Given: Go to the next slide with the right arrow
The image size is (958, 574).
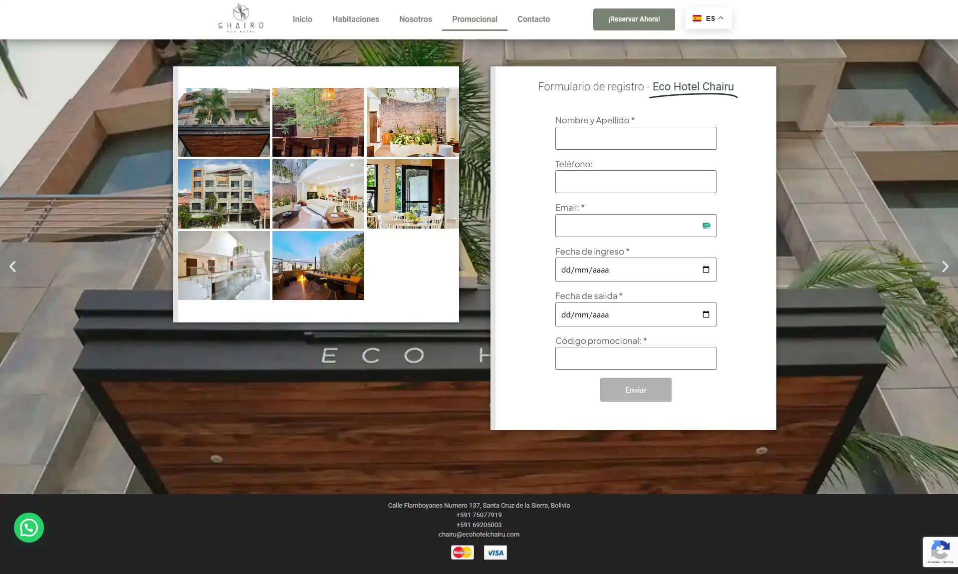Looking at the screenshot, I should point(945,267).
